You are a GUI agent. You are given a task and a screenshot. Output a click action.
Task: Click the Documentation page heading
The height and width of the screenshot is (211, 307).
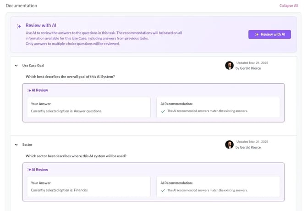point(22,6)
